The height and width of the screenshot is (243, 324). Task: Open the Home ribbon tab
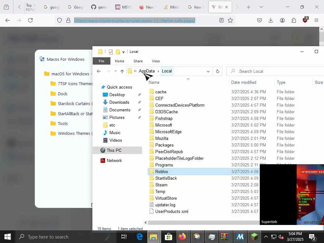click(x=120, y=61)
